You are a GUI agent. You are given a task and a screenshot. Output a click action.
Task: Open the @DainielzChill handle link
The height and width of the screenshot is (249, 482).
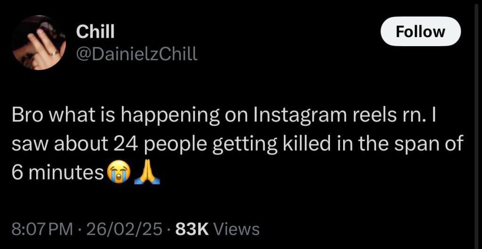click(x=137, y=55)
